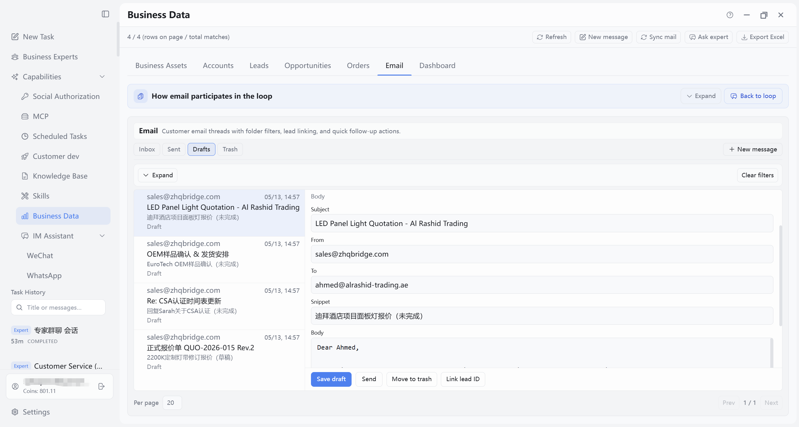Image resolution: width=799 pixels, height=427 pixels.
Task: Expand the email filters panel
Action: tap(158, 175)
